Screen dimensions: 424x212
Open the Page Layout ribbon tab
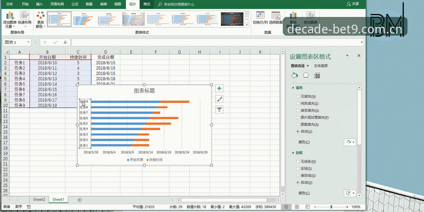click(57, 4)
